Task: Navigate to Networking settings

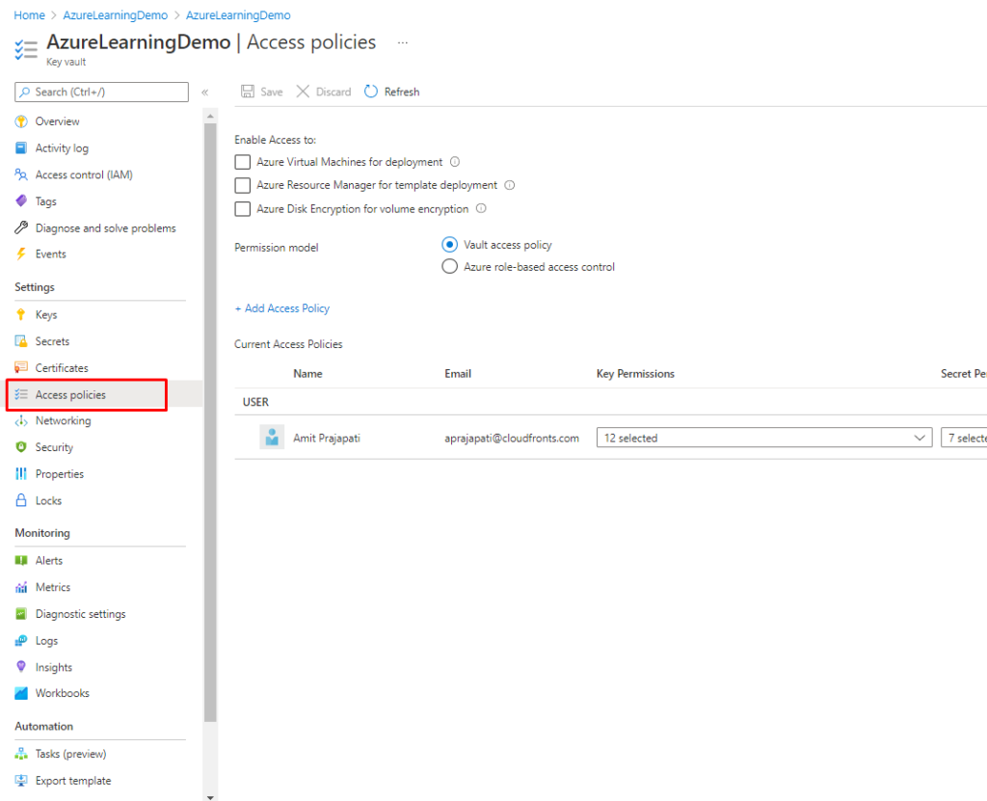Action: point(63,420)
